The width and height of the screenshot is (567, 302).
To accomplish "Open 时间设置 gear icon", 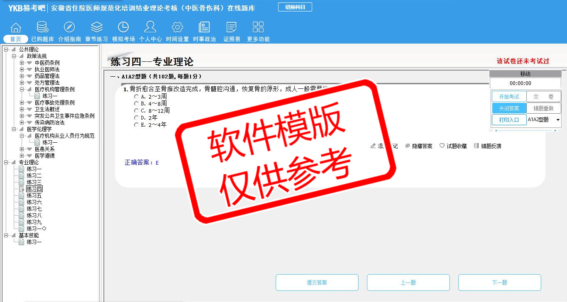I will [177, 28].
